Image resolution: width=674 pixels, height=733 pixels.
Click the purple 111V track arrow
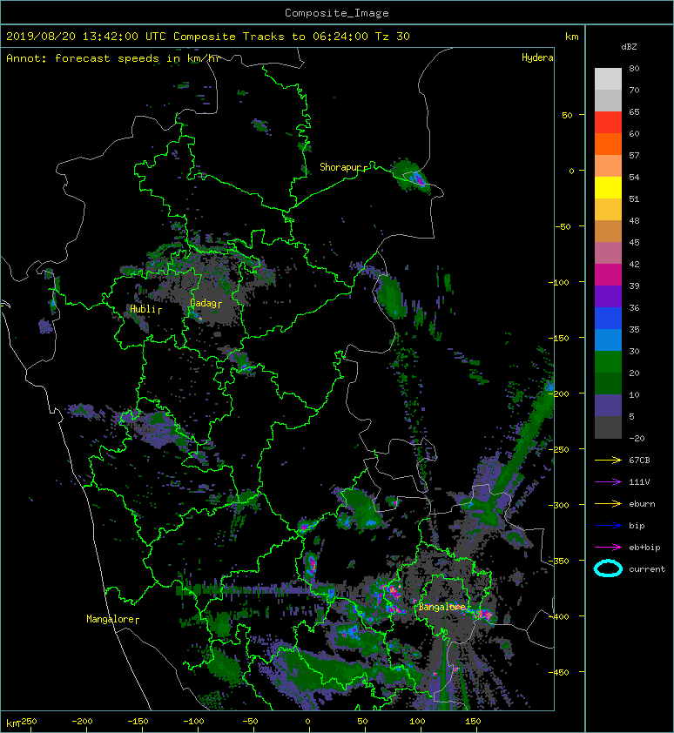(x=608, y=482)
